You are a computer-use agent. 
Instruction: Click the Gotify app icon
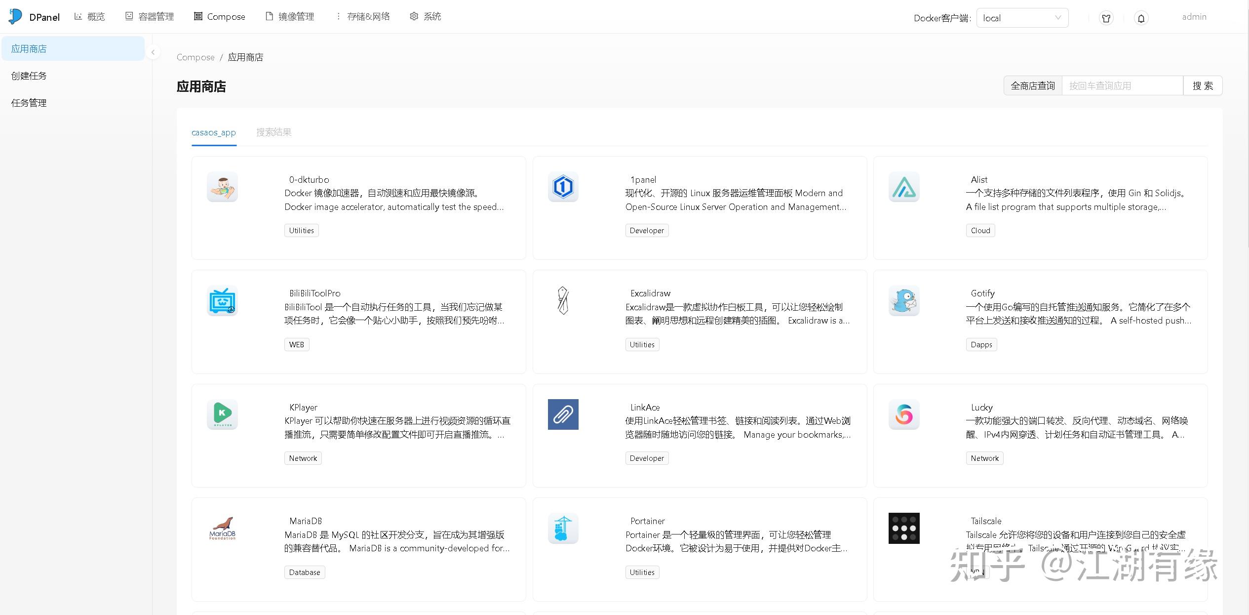(x=904, y=300)
